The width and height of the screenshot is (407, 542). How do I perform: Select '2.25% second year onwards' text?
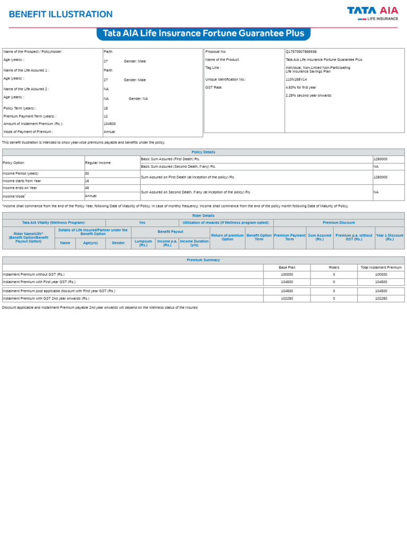coord(308,95)
